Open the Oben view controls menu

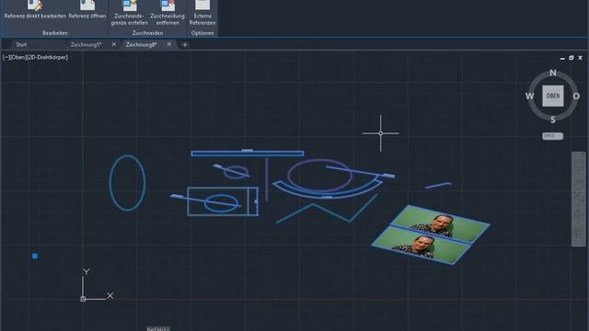tap(18, 57)
